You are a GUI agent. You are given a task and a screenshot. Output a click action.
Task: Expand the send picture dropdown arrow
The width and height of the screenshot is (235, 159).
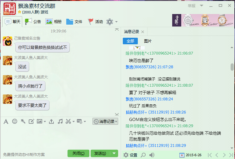click(x=45, y=122)
